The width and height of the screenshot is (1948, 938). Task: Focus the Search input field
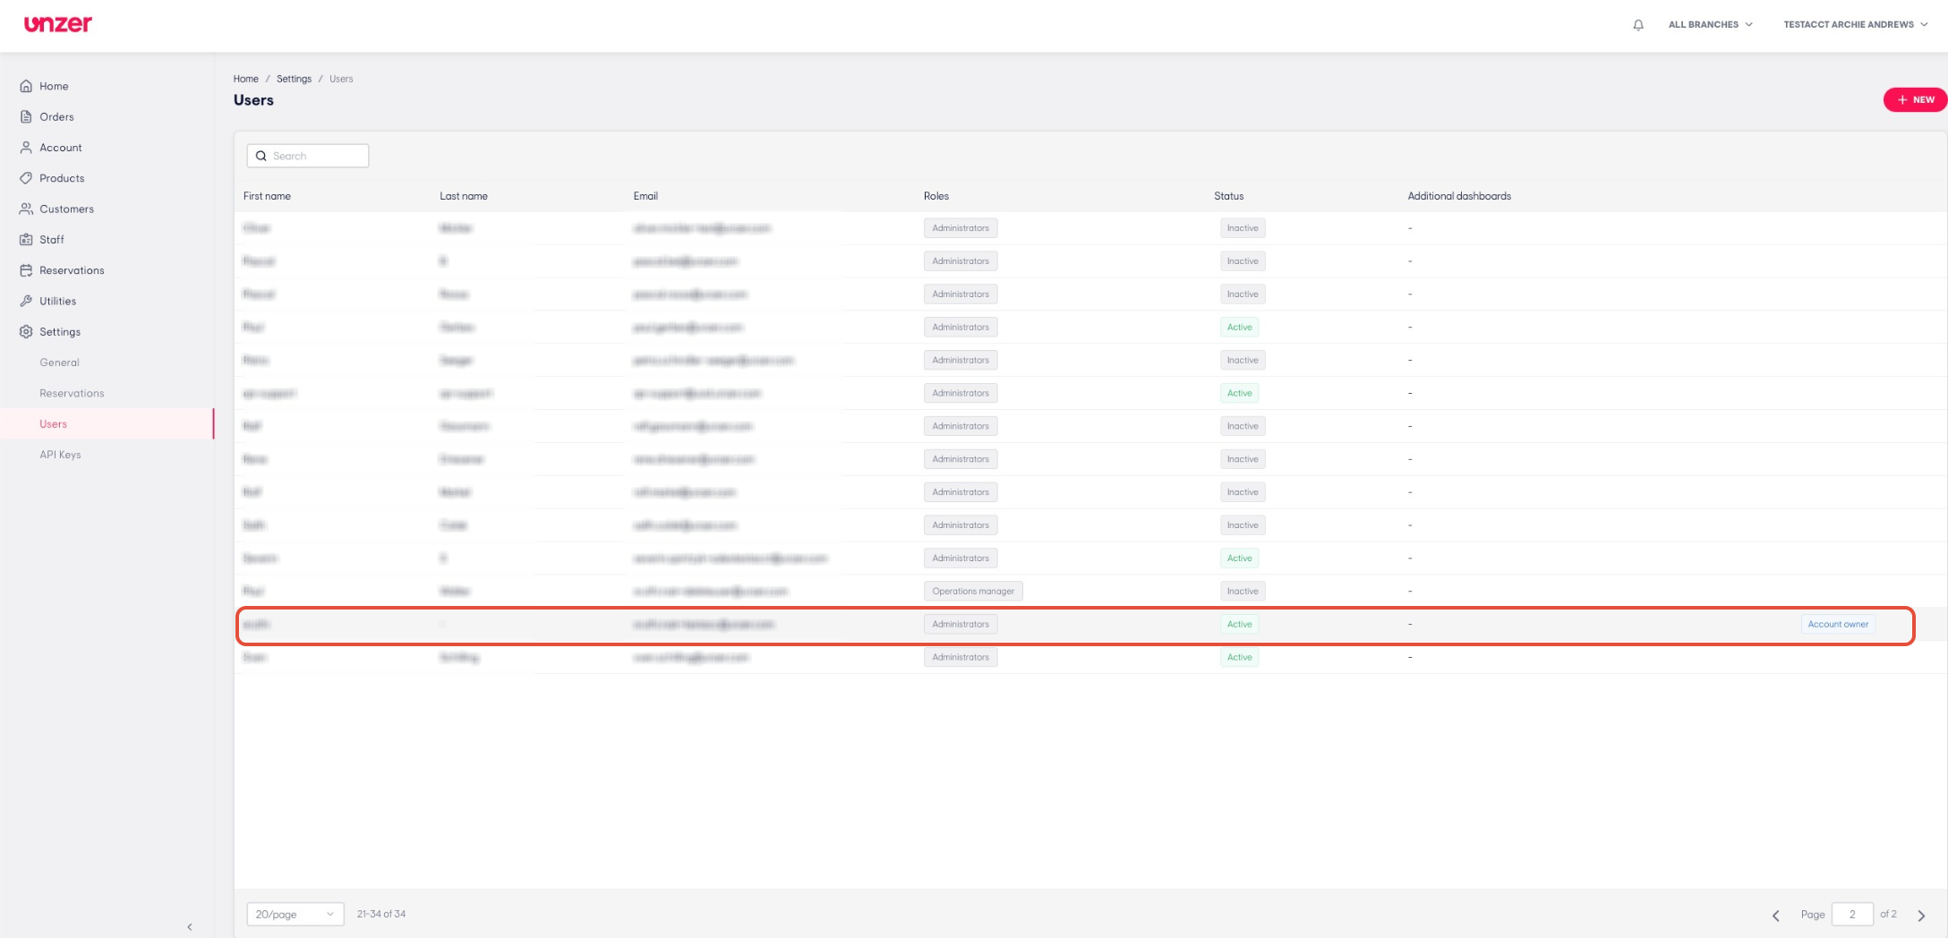[x=308, y=156]
